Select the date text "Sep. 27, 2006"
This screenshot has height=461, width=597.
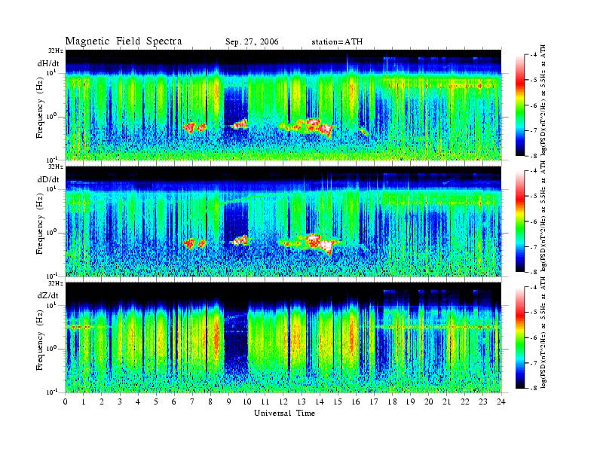point(252,42)
